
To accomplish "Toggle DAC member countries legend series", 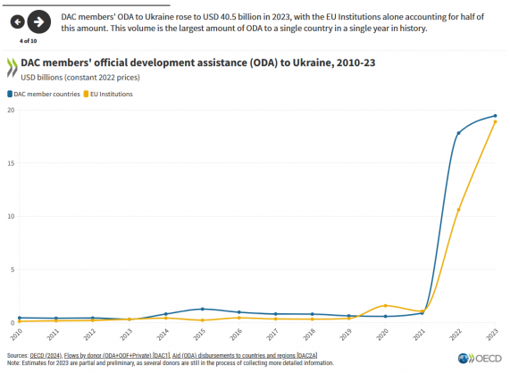I will 44,95.
